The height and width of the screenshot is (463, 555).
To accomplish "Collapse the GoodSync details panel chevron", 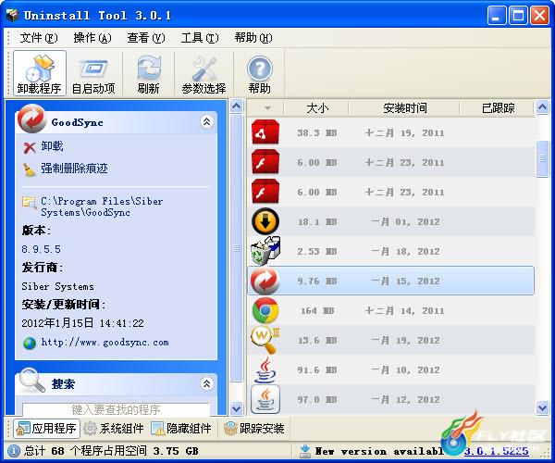I will click(x=206, y=122).
